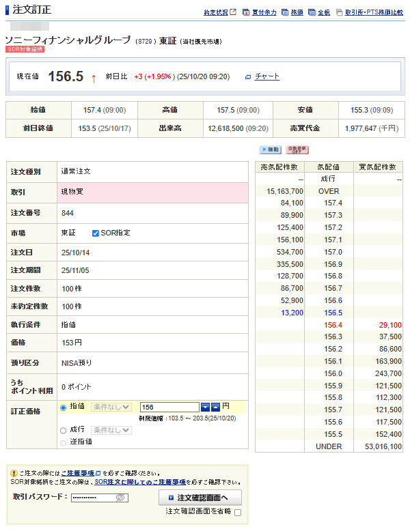Uncheck the SOR指定 checkbox

[x=96, y=233]
